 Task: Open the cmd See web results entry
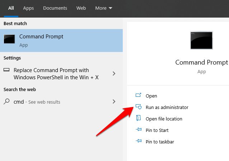coord(37,102)
